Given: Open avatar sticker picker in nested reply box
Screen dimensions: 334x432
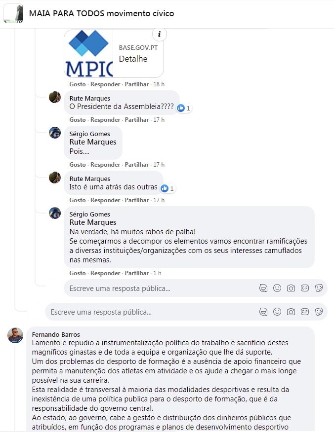Looking at the screenshot, I should (x=263, y=288).
